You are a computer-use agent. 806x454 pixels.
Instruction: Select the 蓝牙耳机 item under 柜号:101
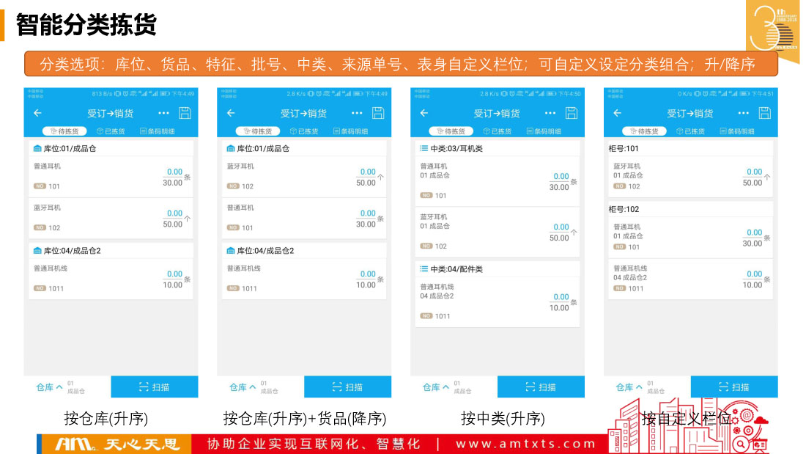627,166
